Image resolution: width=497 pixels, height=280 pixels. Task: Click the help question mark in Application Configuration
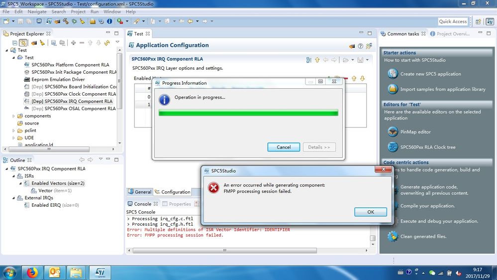click(360, 46)
